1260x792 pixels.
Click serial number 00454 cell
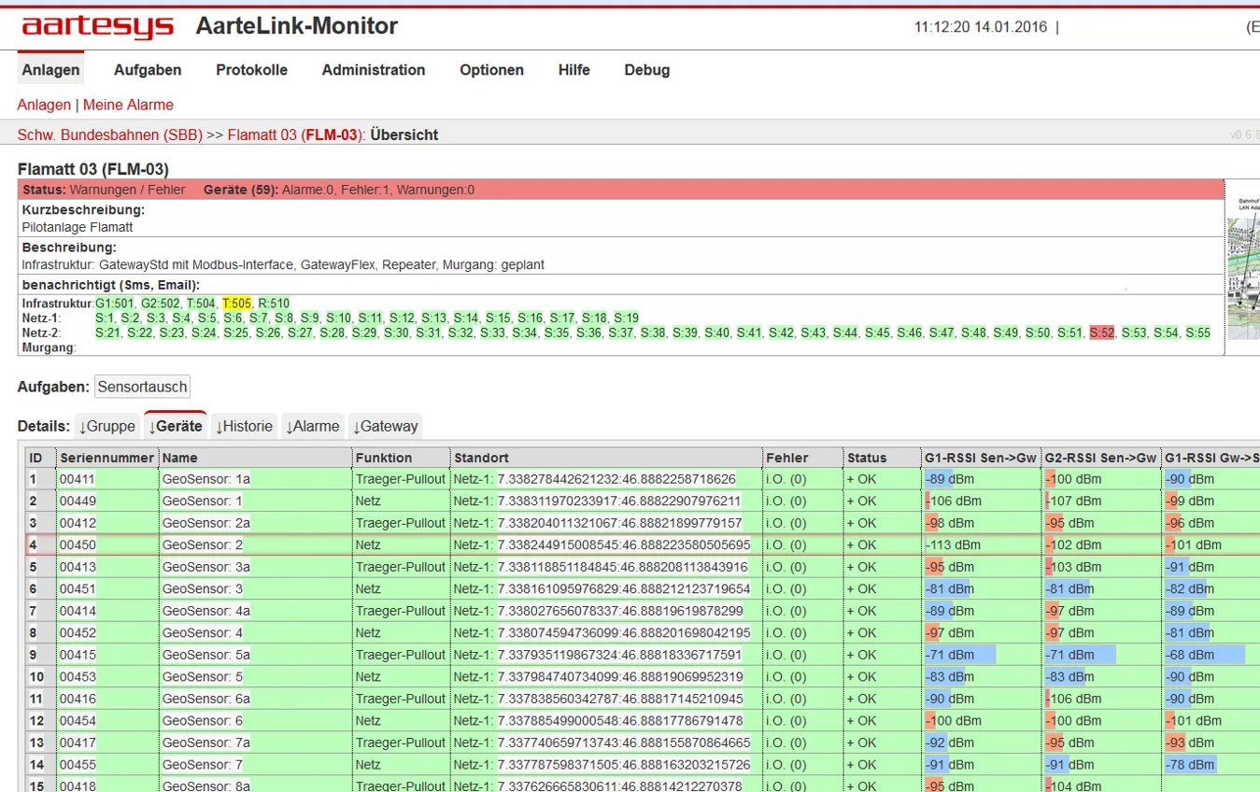[106, 721]
